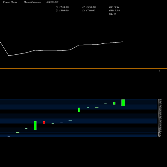Image resolution: width=167 pixels, height=167 pixels.
Task: Select the open value 'O: 1710.00'
Action: pos(62,7)
